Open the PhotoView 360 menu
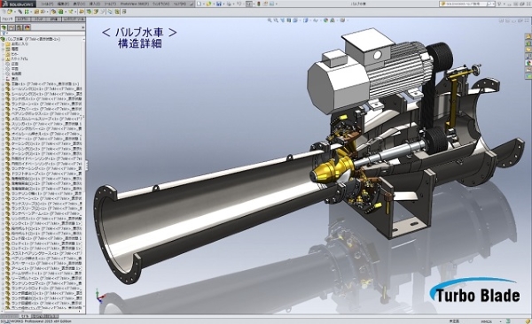Screen dimensions: 532x324 135,4
